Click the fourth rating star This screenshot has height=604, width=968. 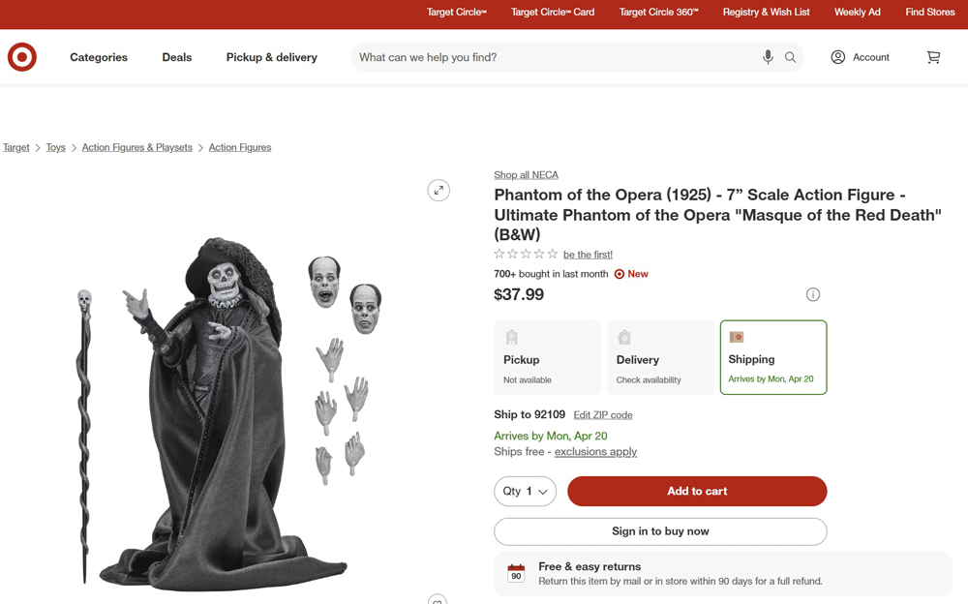[x=538, y=254]
